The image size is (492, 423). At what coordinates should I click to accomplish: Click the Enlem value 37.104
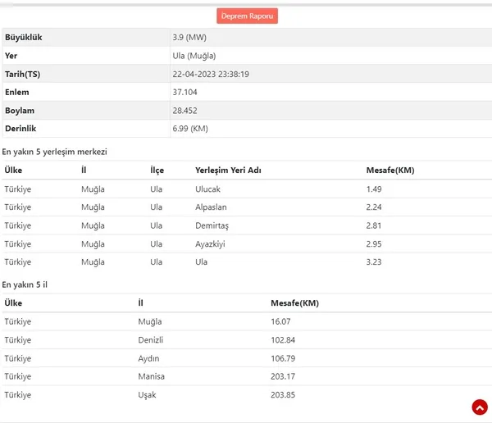pyautogui.click(x=184, y=93)
